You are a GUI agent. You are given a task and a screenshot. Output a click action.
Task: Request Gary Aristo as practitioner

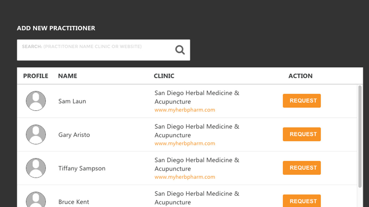click(x=302, y=134)
